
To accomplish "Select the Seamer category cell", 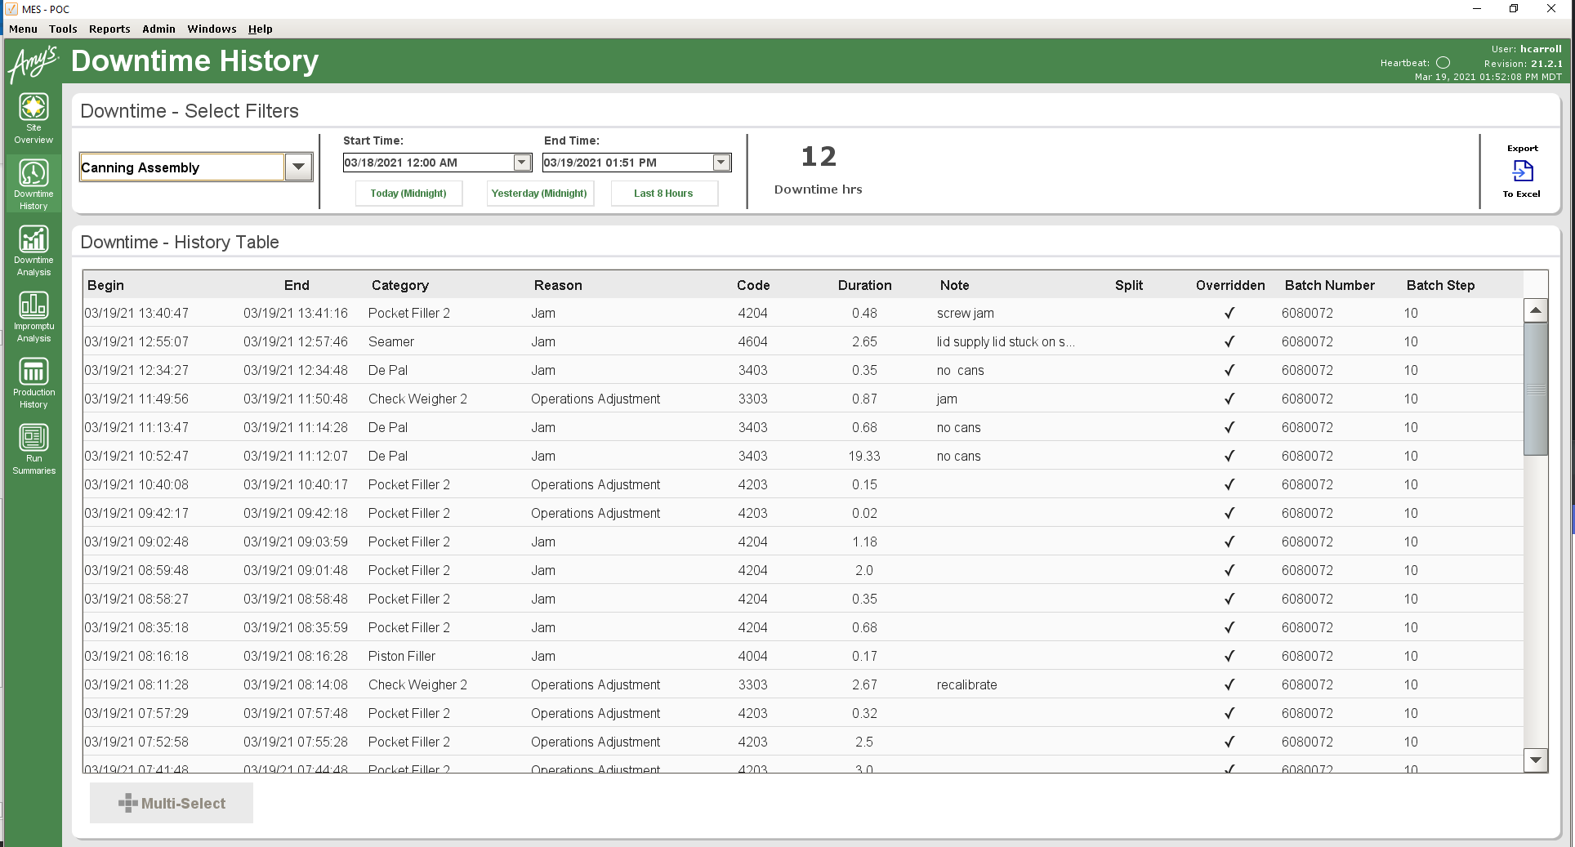I will (391, 341).
